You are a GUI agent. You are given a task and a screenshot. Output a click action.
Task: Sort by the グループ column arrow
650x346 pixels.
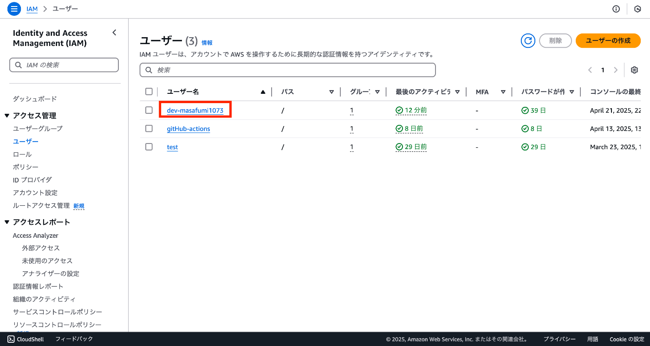(x=377, y=92)
